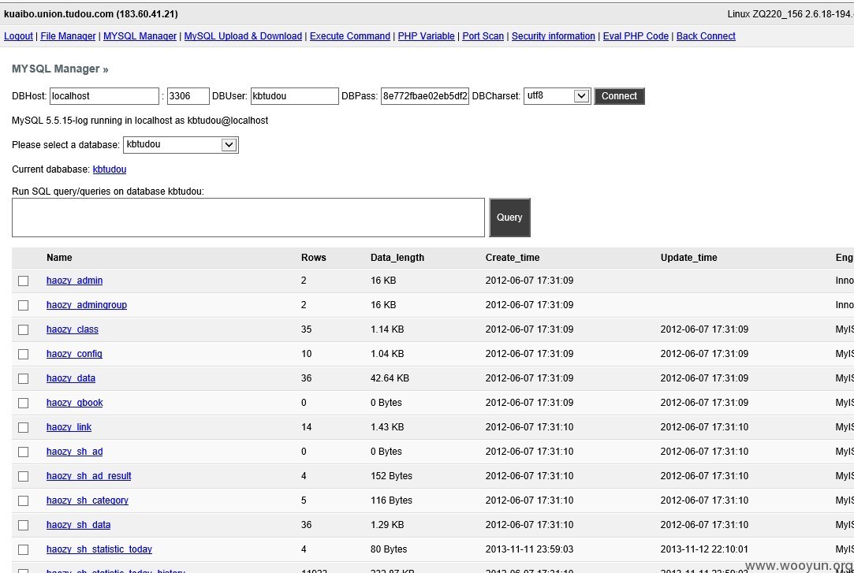Image resolution: width=854 pixels, height=573 pixels.
Task: Click the Data_length column header
Action: pyautogui.click(x=397, y=258)
